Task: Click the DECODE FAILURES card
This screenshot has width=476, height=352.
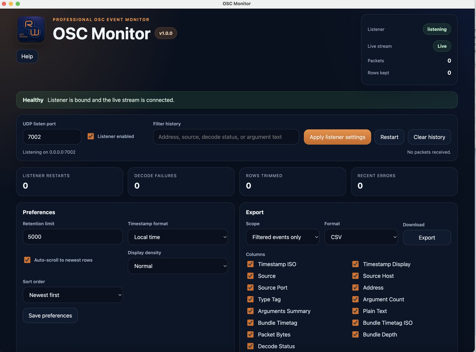Action: click(181, 182)
